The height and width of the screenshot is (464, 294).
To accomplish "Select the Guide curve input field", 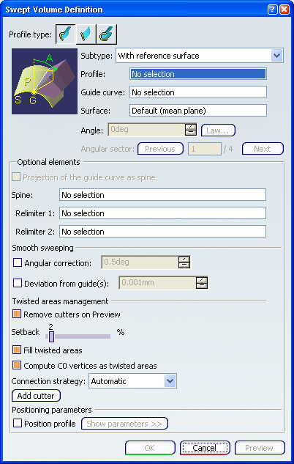I will pyautogui.click(x=198, y=92).
